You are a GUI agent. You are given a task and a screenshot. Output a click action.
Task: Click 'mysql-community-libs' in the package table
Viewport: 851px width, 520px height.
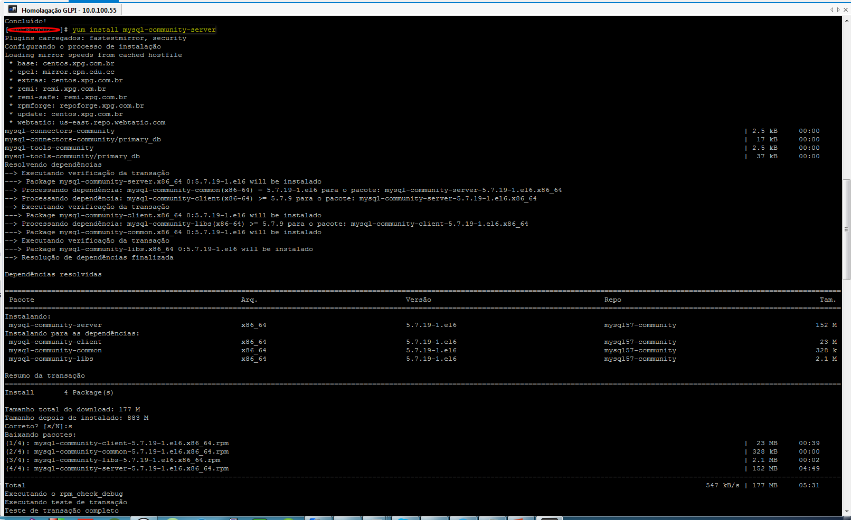tap(51, 359)
